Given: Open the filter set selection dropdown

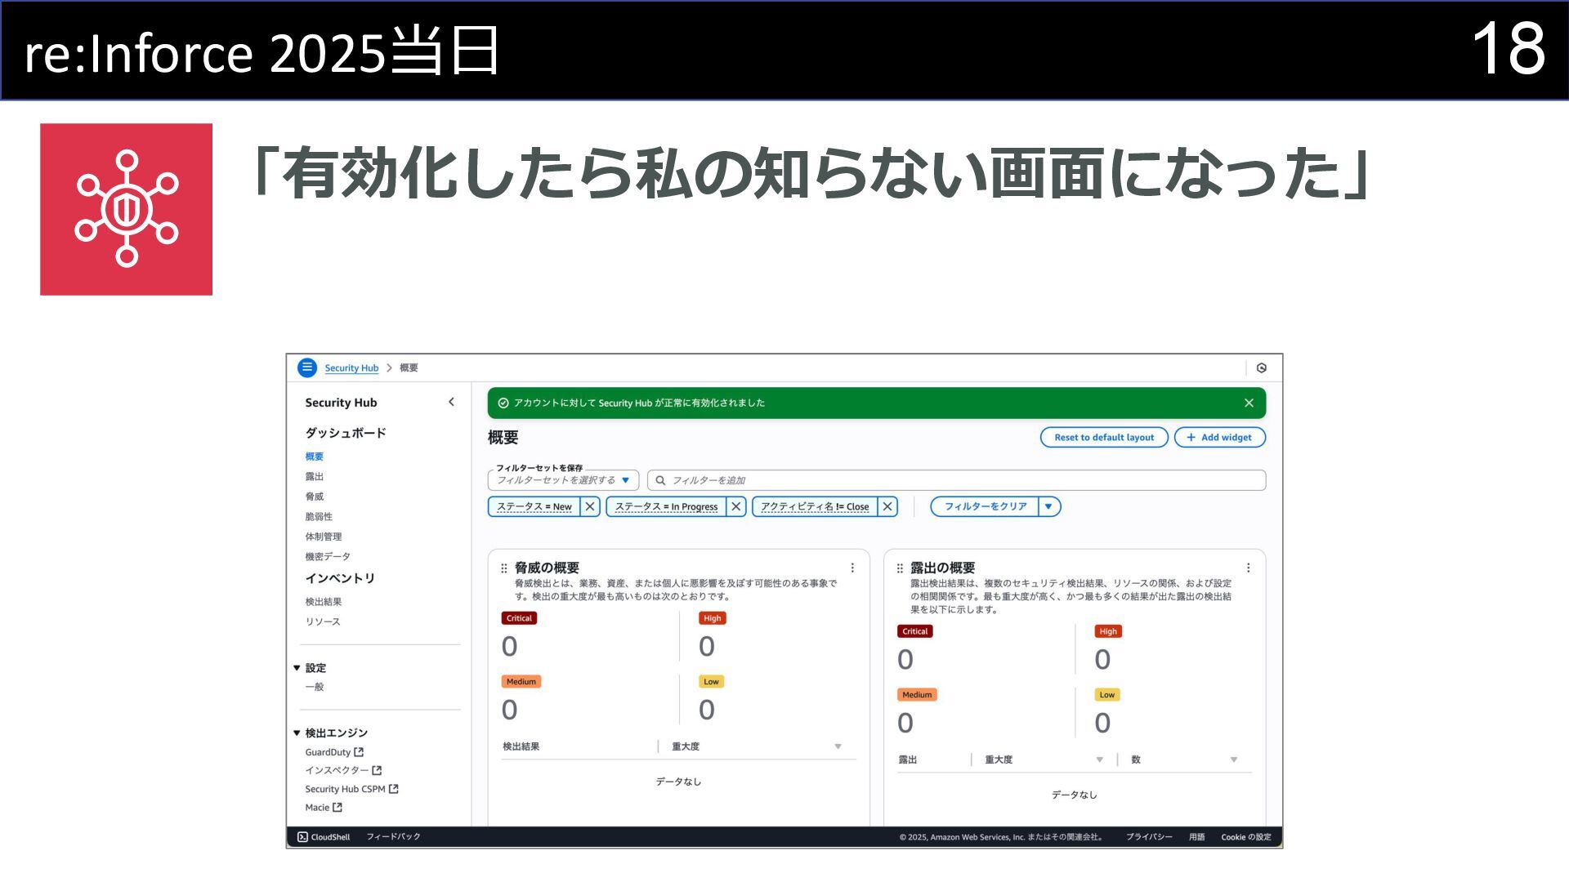Looking at the screenshot, I should pyautogui.click(x=563, y=480).
